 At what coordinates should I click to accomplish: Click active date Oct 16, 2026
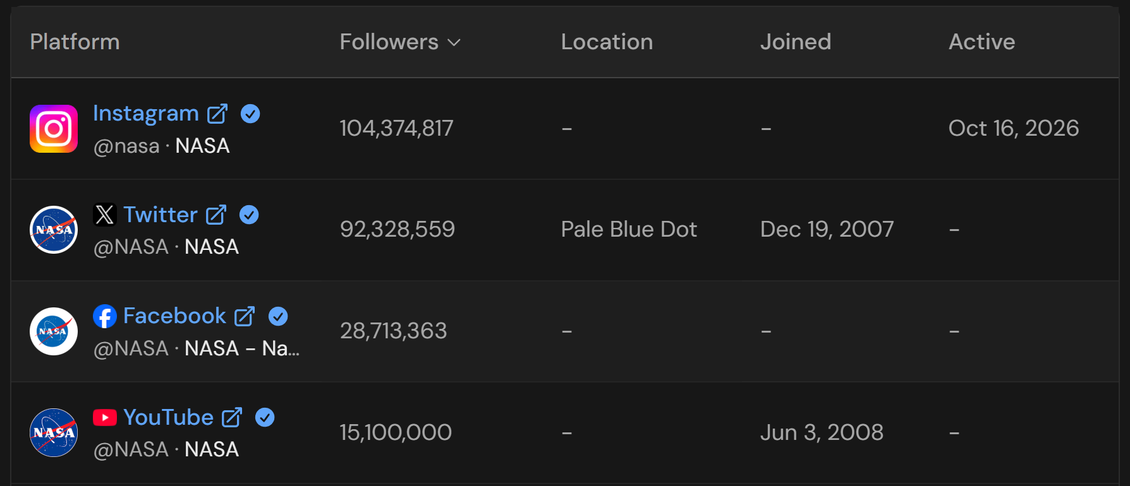(x=1014, y=128)
